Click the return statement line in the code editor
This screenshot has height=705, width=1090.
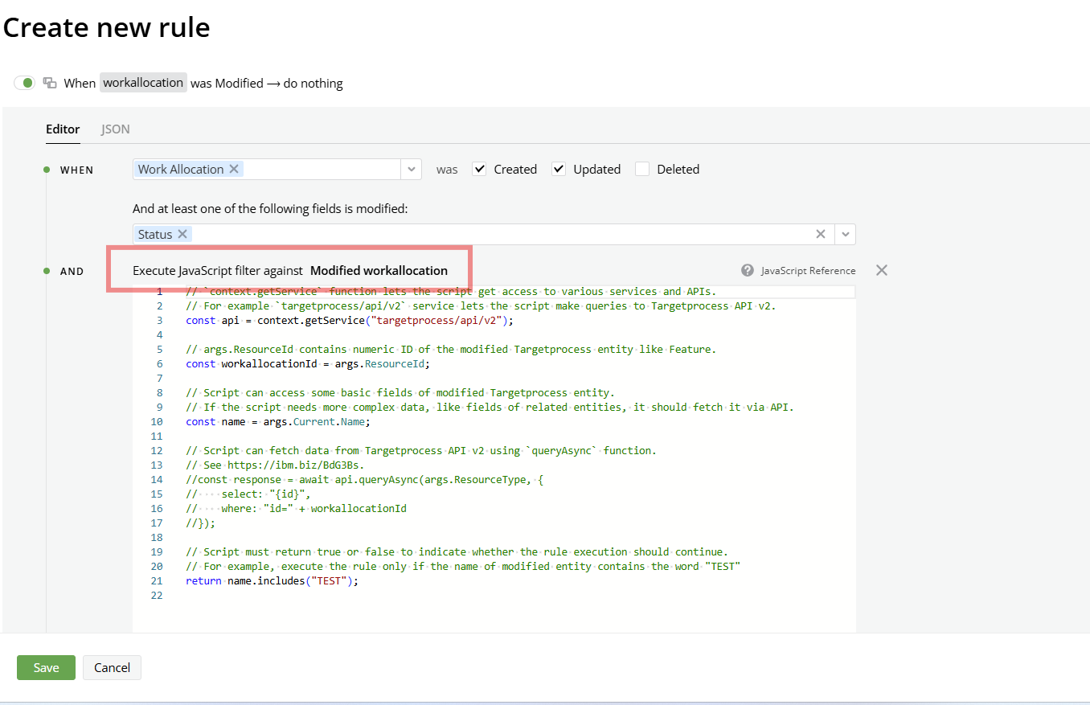[x=272, y=580]
